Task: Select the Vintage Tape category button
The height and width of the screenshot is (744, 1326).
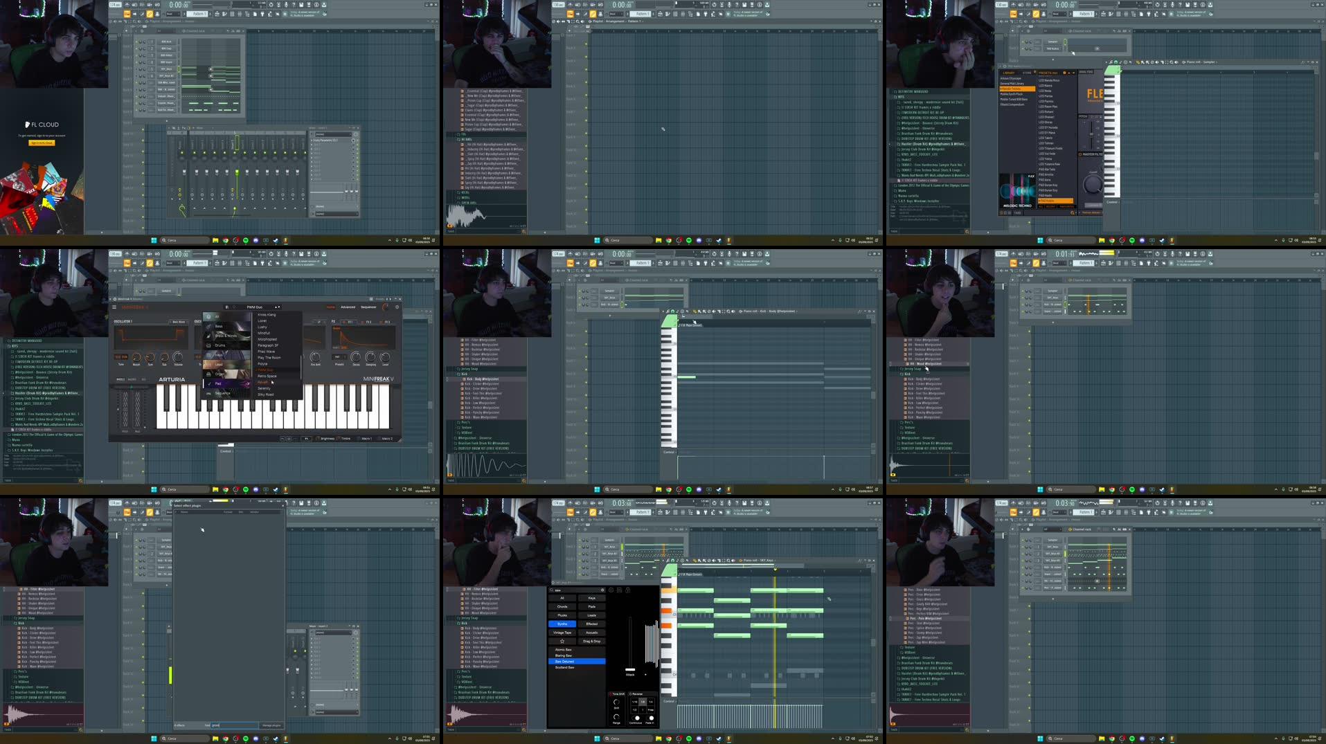Action: (x=562, y=633)
